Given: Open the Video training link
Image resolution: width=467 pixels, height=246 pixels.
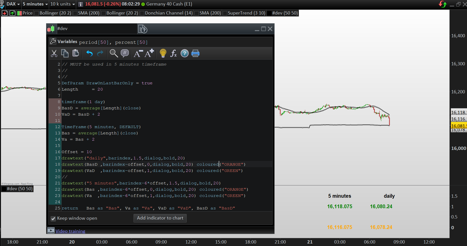Looking at the screenshot, I should click(70, 231).
